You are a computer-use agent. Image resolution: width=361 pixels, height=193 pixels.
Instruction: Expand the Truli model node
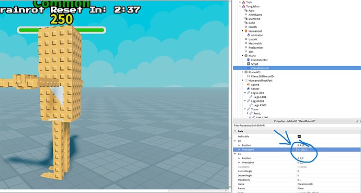click(240, 2)
